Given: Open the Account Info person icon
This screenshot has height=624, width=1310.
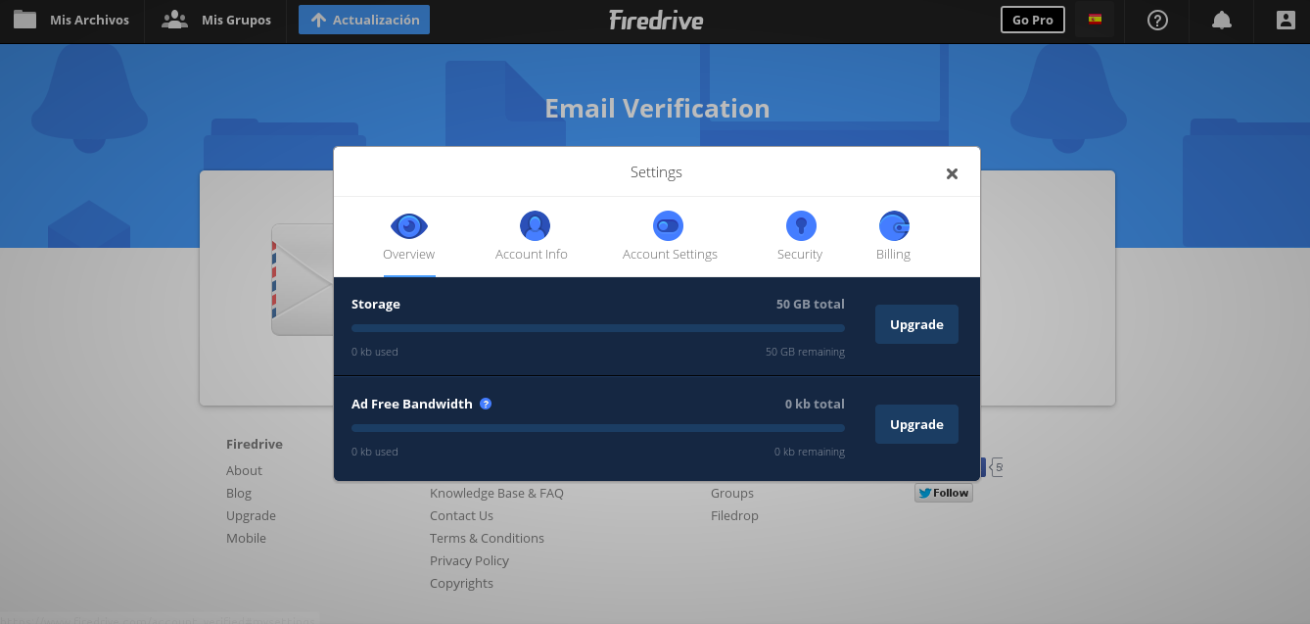Looking at the screenshot, I should (x=535, y=226).
